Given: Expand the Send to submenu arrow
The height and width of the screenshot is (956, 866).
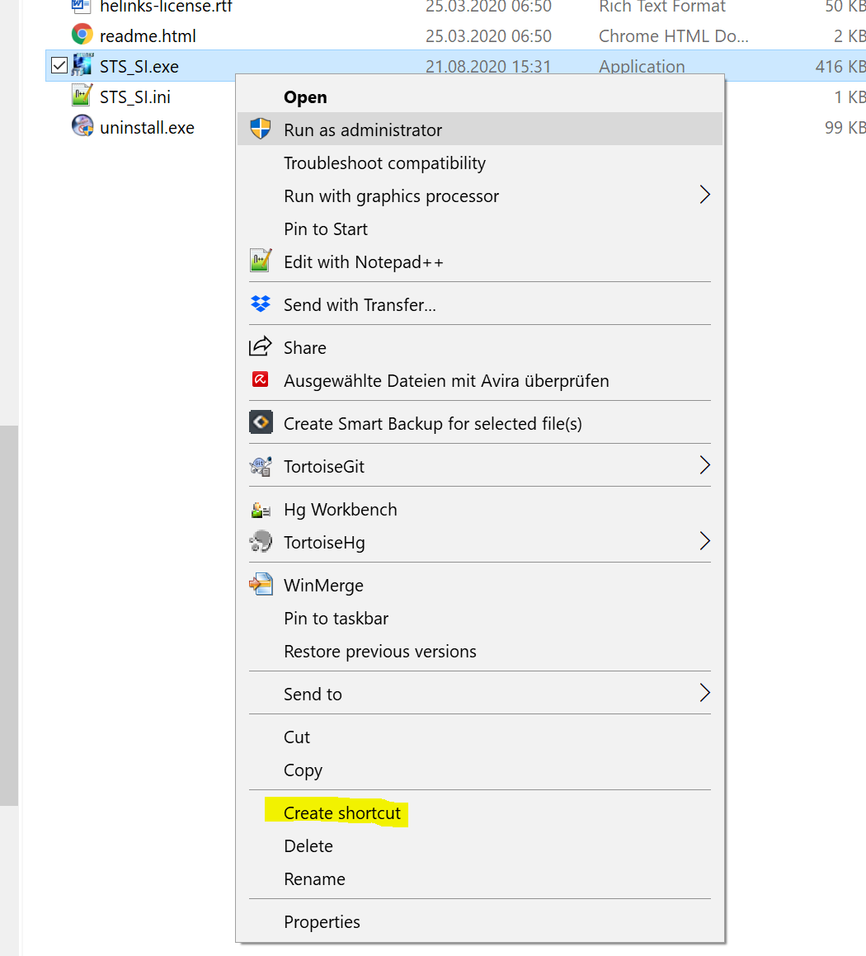Looking at the screenshot, I should coord(704,694).
